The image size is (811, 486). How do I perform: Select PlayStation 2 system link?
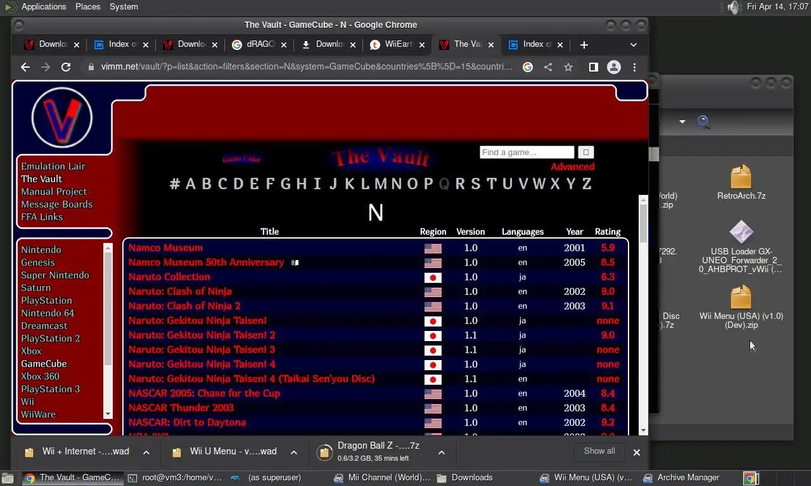(51, 339)
